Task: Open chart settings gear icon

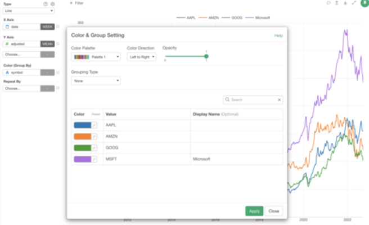Action: (52, 3)
